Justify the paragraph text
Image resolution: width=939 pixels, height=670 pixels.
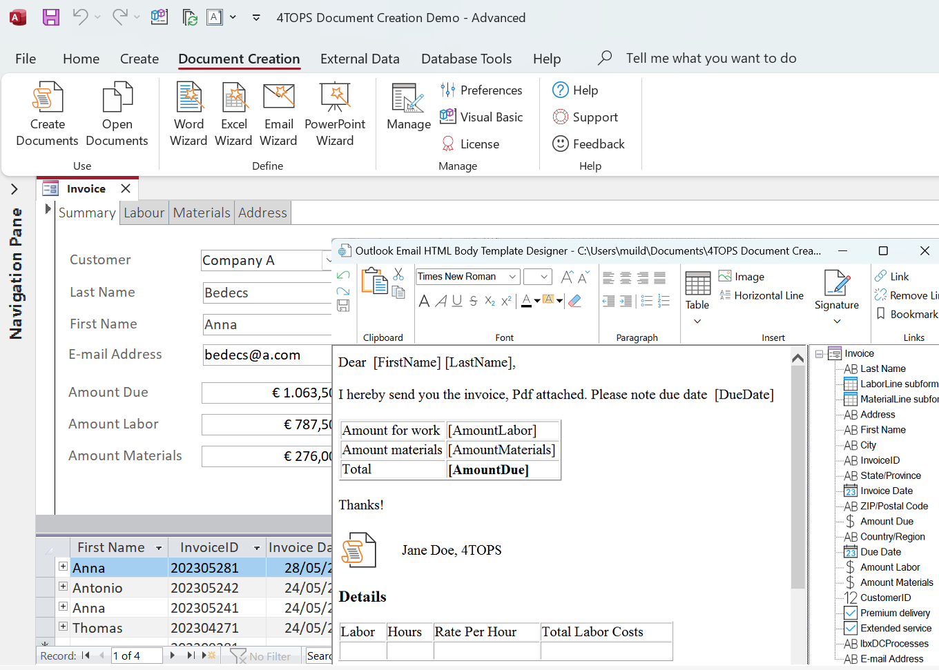660,277
